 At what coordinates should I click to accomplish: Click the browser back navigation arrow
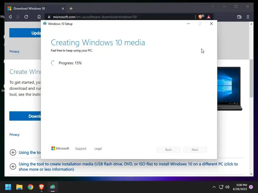click(10, 17)
